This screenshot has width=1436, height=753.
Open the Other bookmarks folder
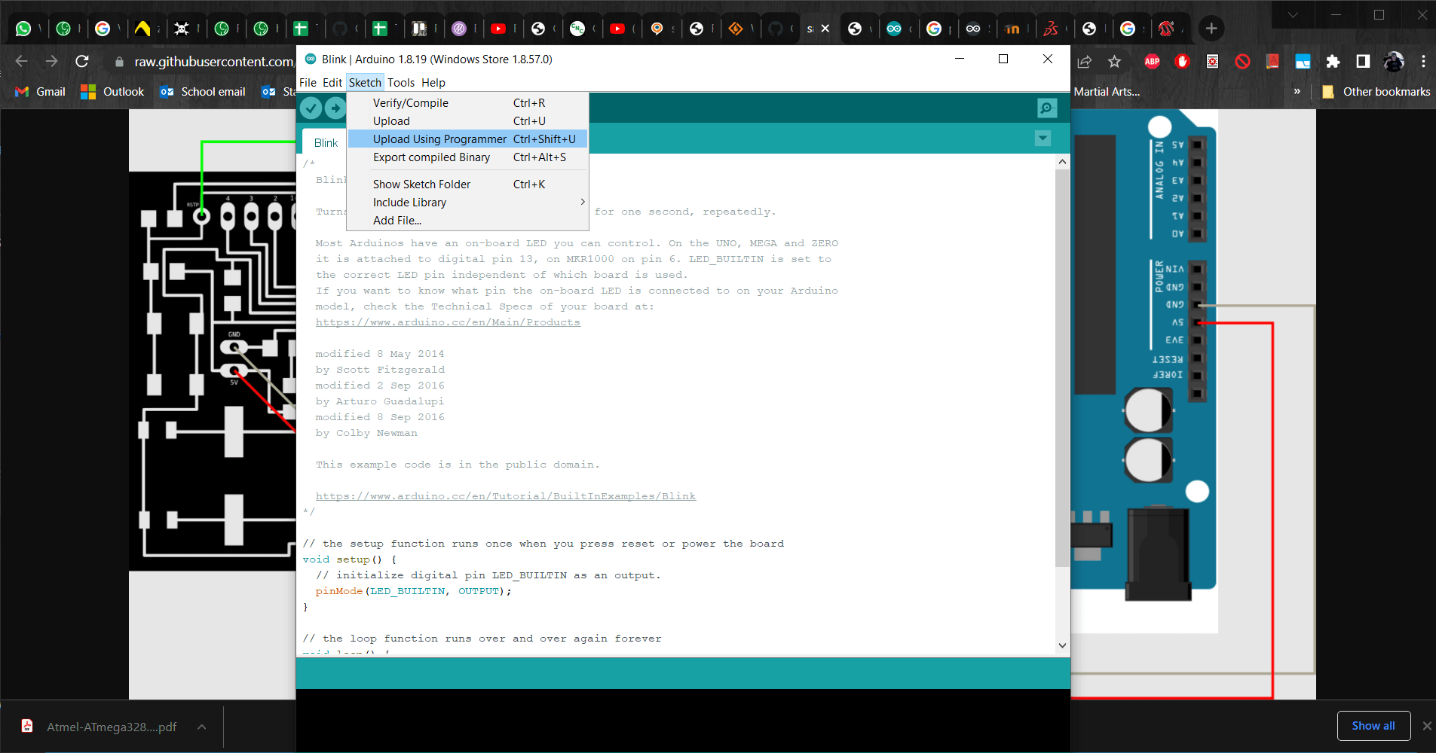1376,92
